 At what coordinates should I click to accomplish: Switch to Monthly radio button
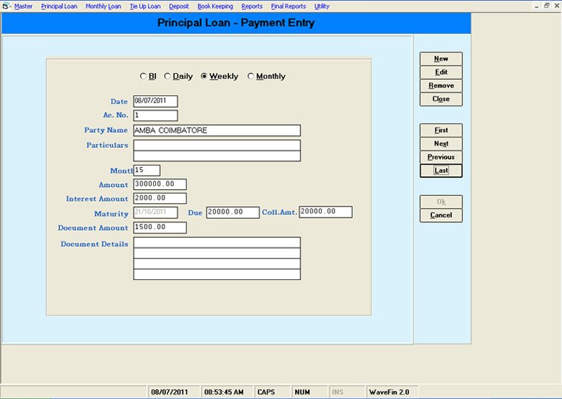251,76
